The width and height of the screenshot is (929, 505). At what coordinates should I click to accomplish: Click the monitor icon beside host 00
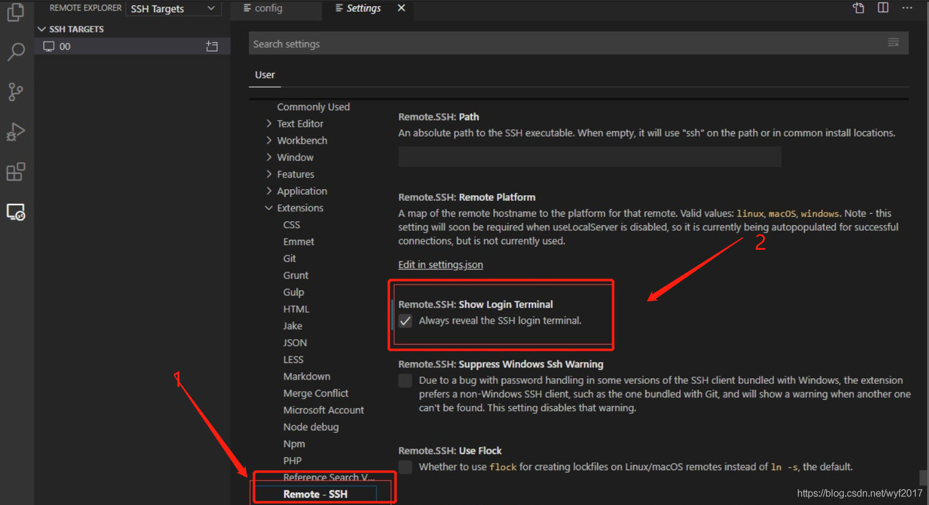point(49,47)
